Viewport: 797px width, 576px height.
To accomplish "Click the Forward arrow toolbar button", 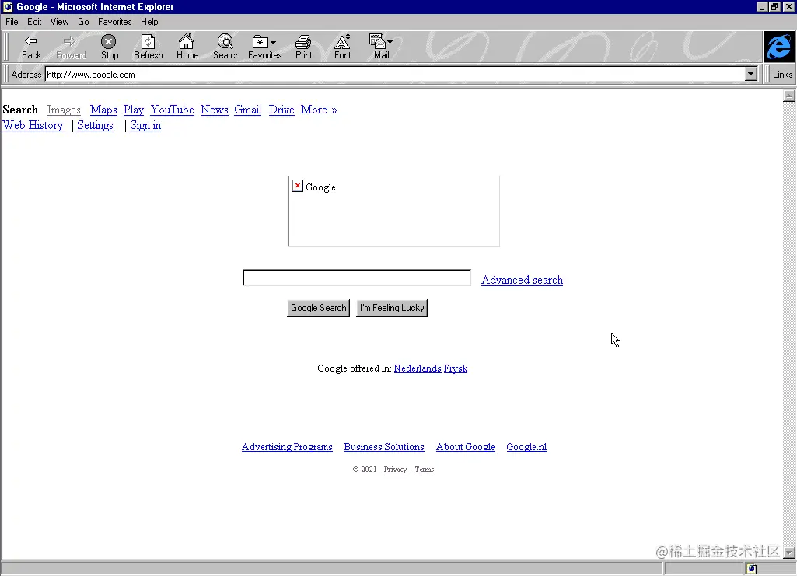I will pyautogui.click(x=71, y=47).
